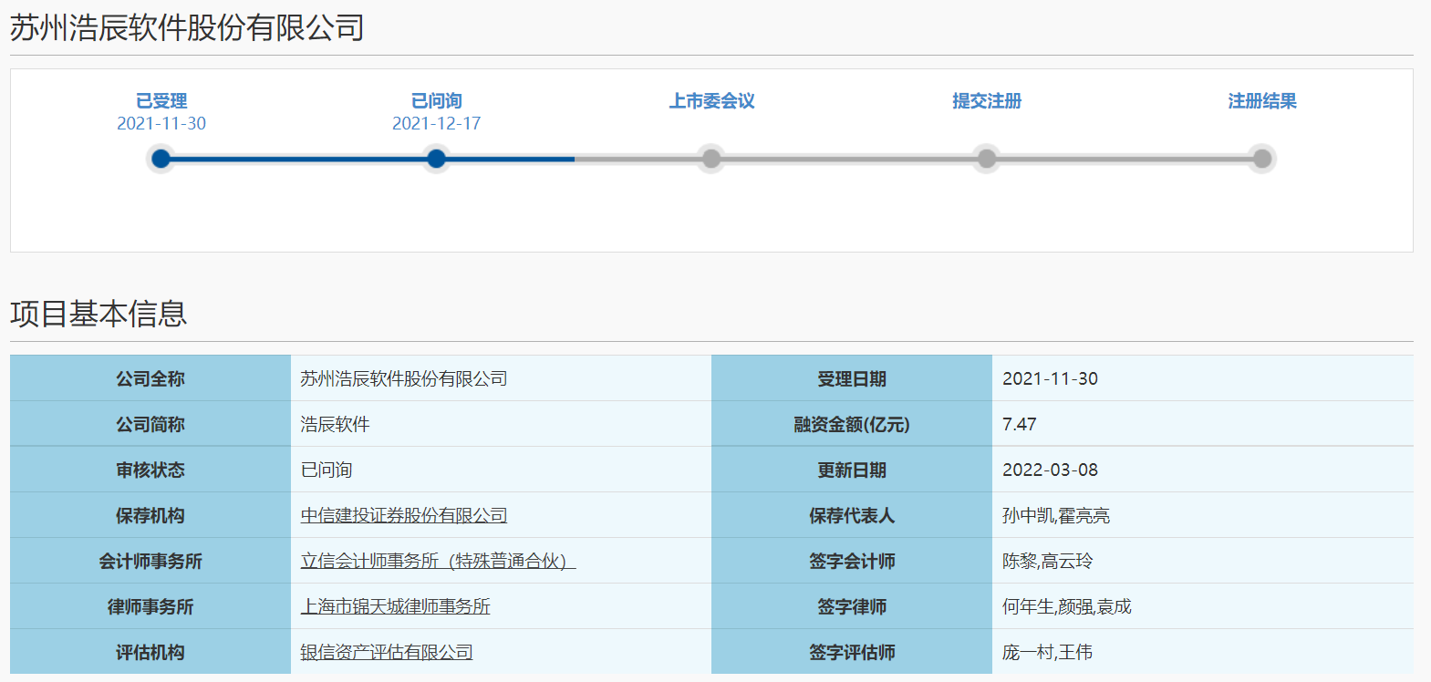Click the 受理日期 value 2021-11-30
This screenshot has height=682, width=1431.
coord(1050,378)
